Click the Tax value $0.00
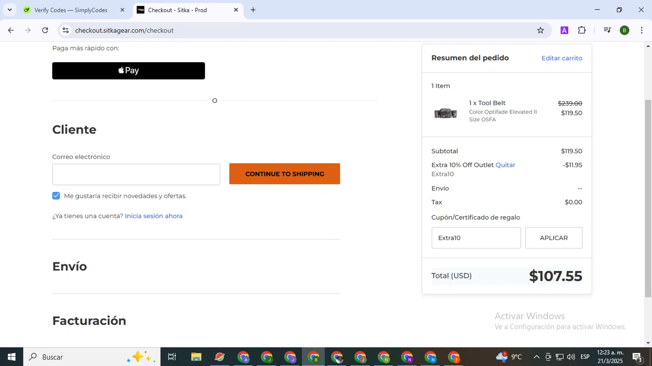The height and width of the screenshot is (366, 652). [573, 202]
